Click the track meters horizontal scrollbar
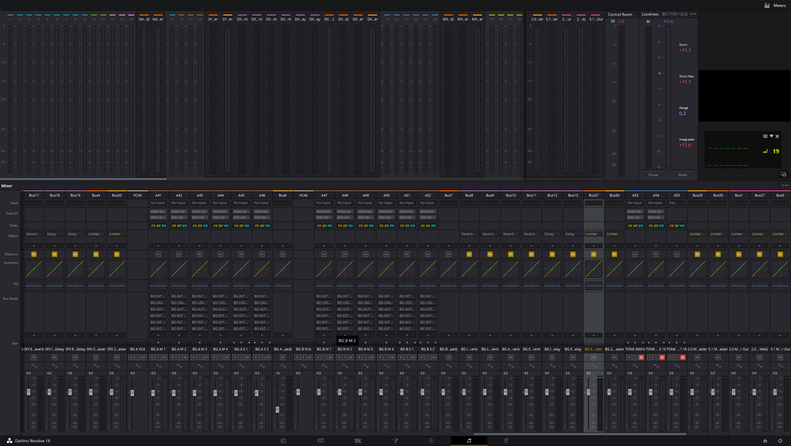791x446 pixels. point(83,179)
